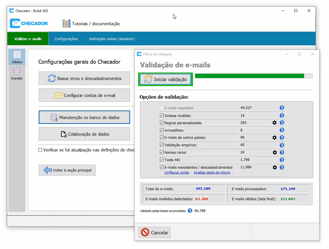This screenshot has height=249, width=329.
Task: Click Manutenção no banco de dados
Action: tap(84, 118)
